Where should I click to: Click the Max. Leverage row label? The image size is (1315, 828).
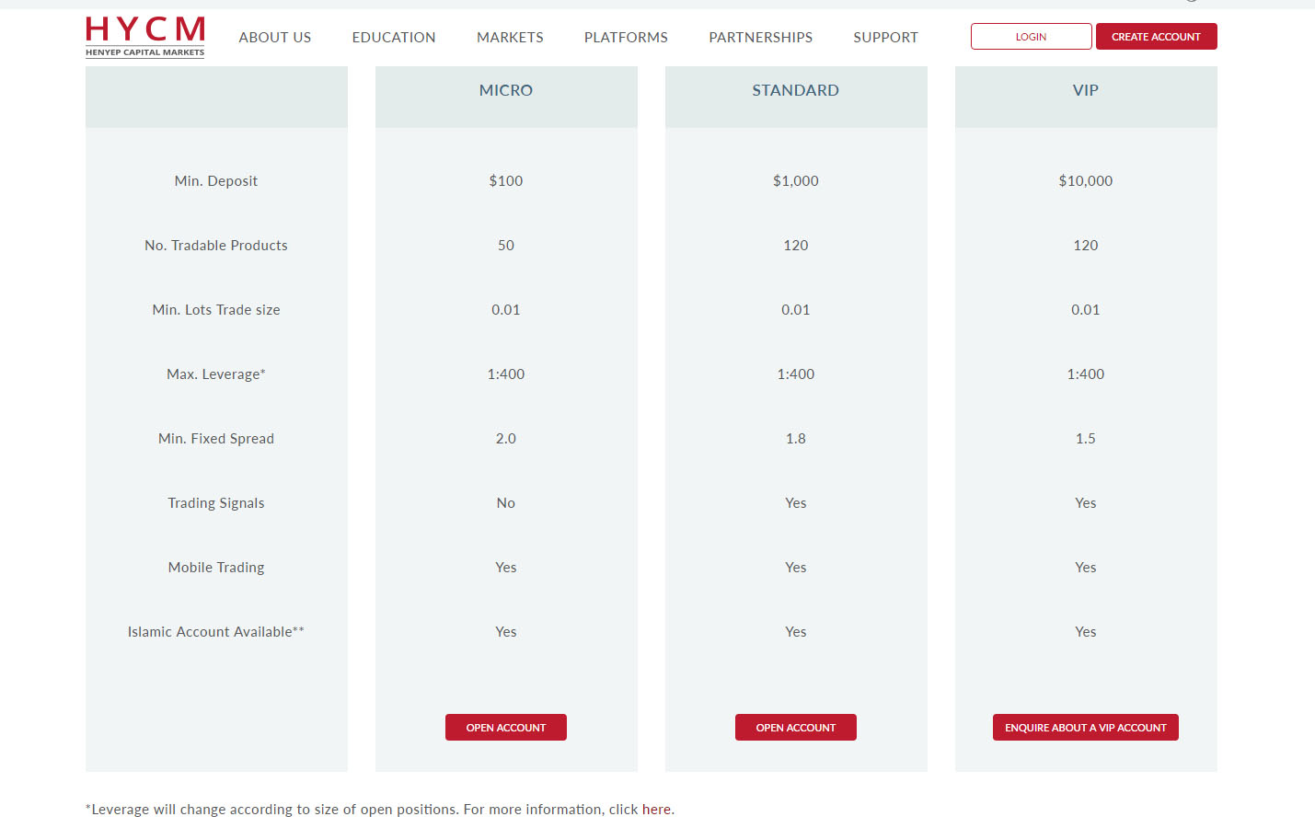(215, 374)
